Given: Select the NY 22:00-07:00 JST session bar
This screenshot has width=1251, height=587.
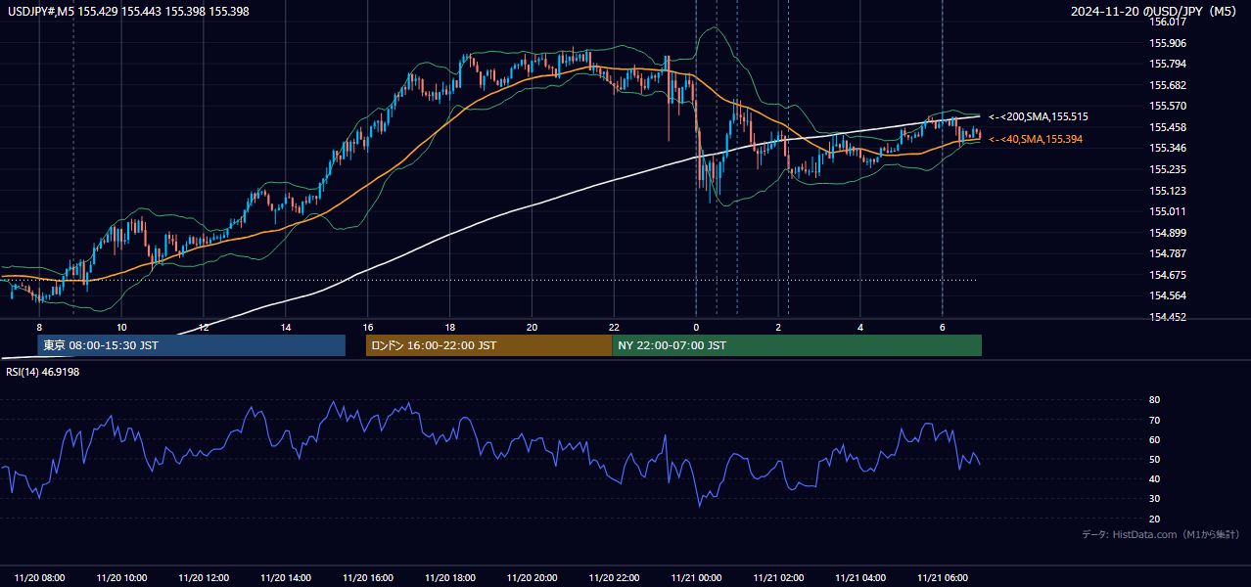Looking at the screenshot, I should pyautogui.click(x=797, y=345).
